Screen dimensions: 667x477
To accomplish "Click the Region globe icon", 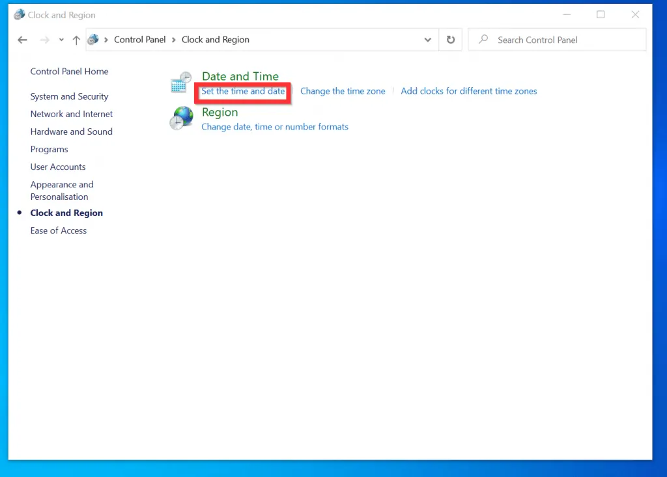I will 180,118.
